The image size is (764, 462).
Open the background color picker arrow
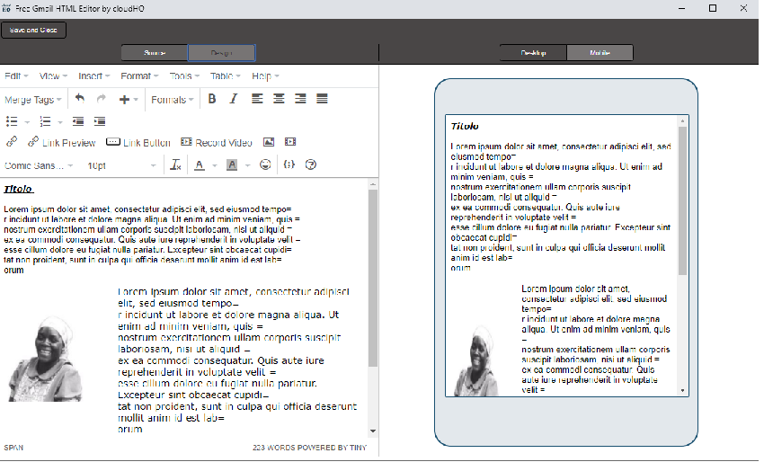pyautogui.click(x=247, y=165)
